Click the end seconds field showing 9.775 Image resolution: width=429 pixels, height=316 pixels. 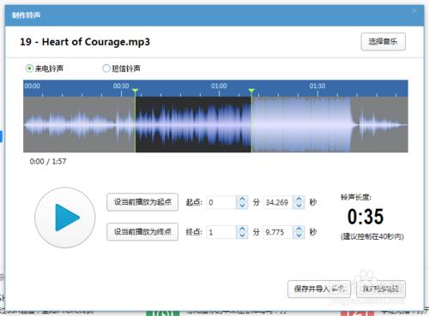click(278, 232)
